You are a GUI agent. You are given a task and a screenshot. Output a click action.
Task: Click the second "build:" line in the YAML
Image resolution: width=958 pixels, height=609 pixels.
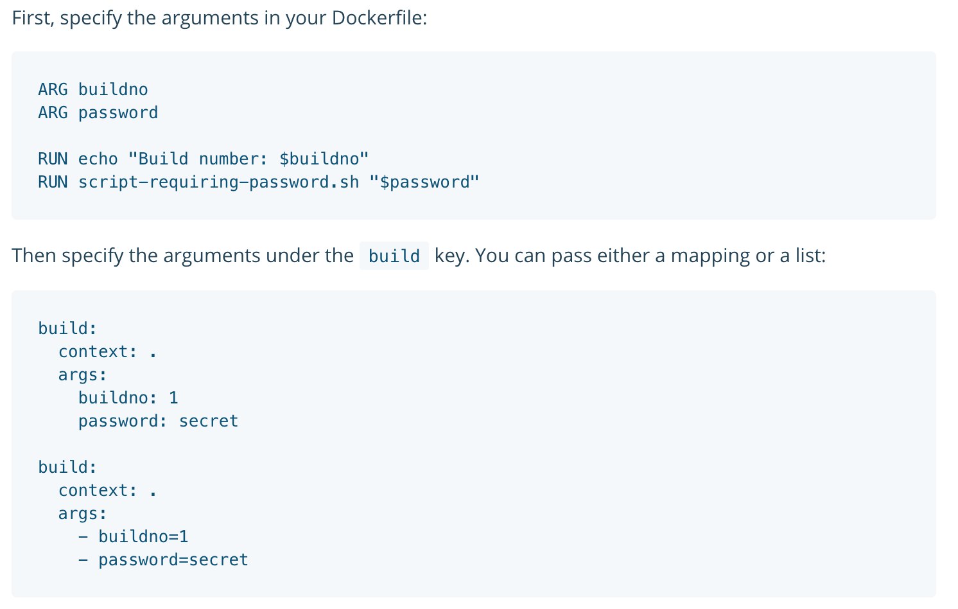67,467
